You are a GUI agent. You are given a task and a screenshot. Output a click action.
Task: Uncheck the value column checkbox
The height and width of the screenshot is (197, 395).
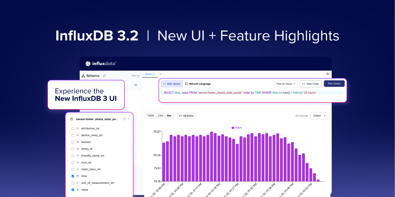coord(73,190)
